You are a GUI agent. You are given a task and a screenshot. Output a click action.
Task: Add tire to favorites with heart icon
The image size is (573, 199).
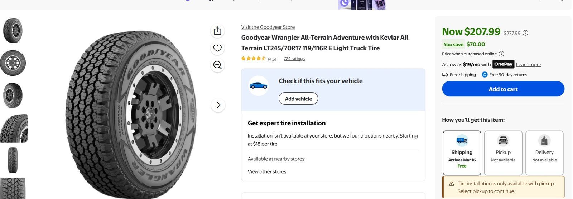click(x=217, y=48)
